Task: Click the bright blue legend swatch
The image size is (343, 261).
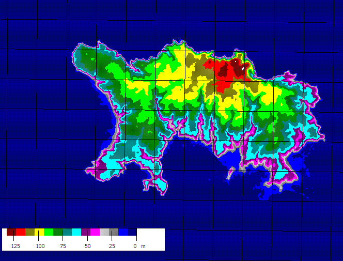Action: tap(123, 233)
